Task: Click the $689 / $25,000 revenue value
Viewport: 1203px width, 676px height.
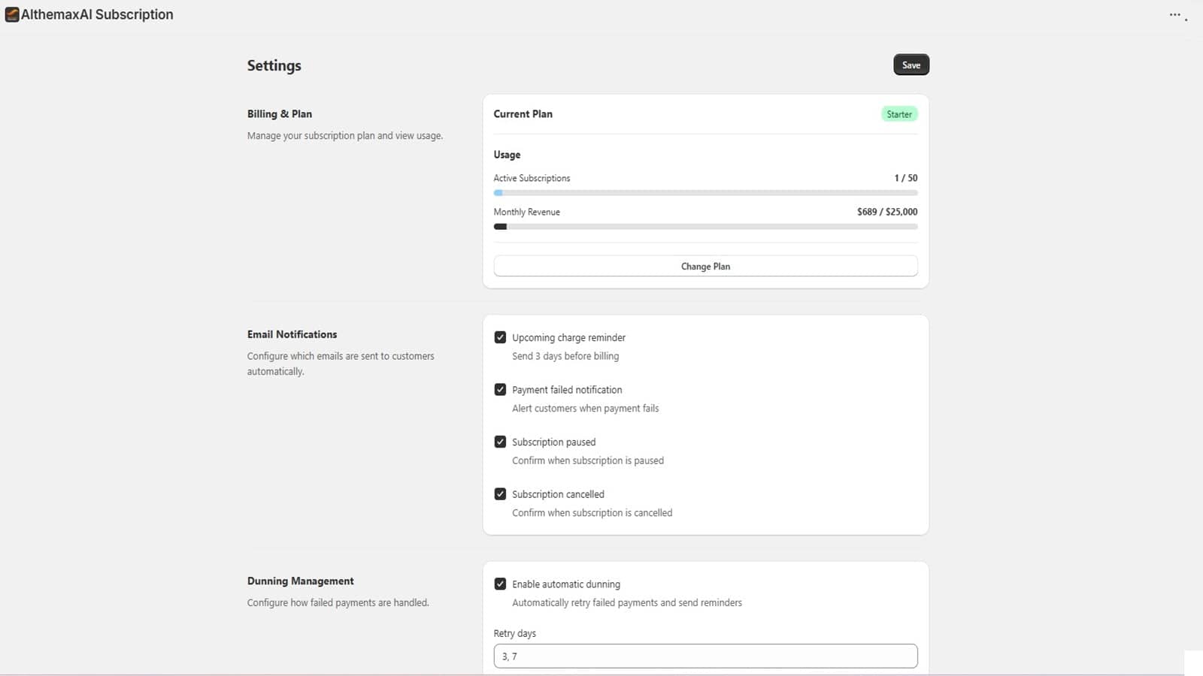Action: (x=886, y=212)
